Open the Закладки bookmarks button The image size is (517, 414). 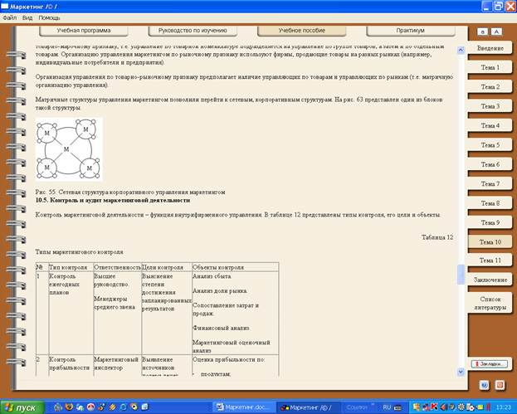coord(490,364)
